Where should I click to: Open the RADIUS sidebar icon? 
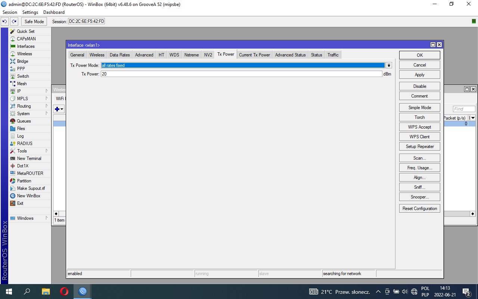pos(13,144)
